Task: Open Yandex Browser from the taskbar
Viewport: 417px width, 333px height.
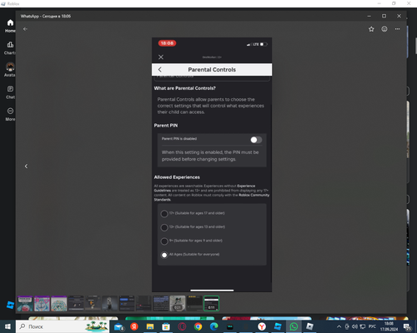Action: [x=262, y=326]
